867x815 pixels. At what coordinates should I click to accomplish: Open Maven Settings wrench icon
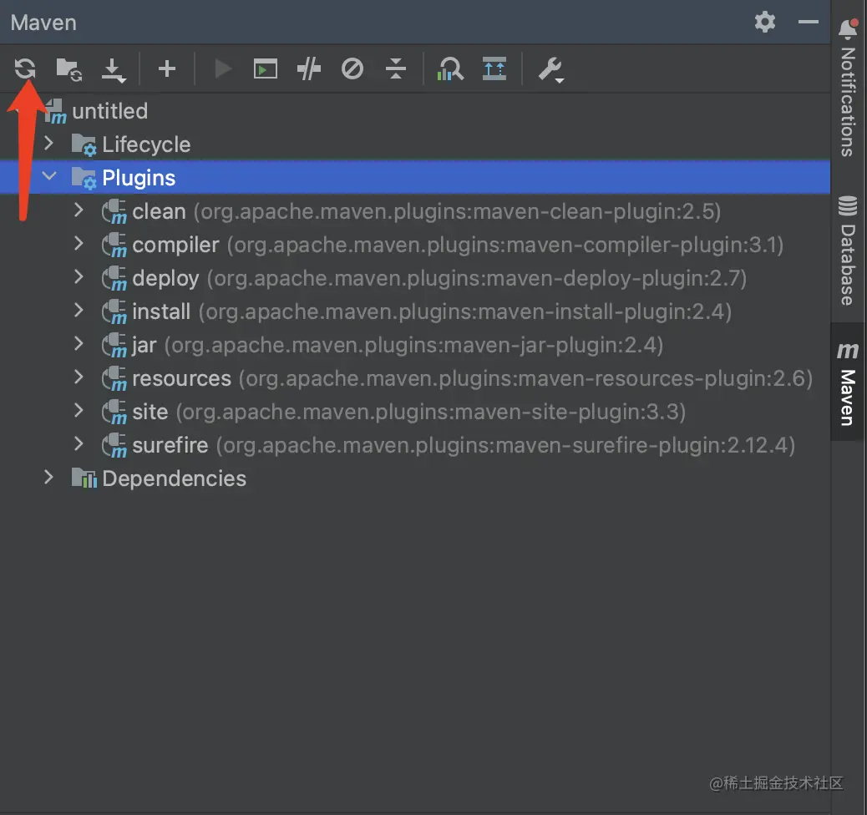pyautogui.click(x=550, y=70)
